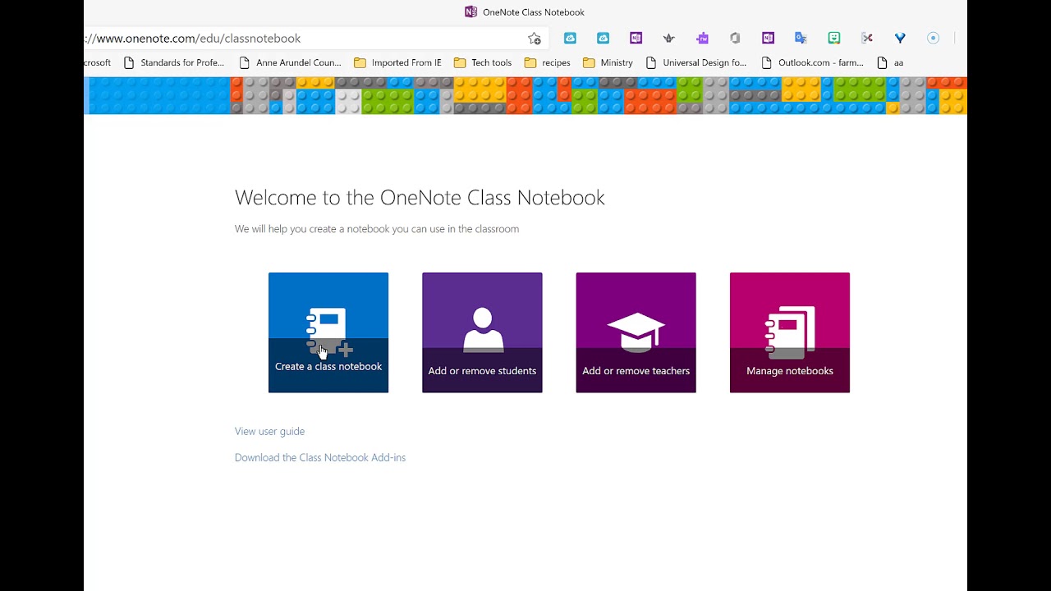Click the text We will help you create a notebook
The width and height of the screenshot is (1051, 591).
pyautogui.click(x=377, y=229)
